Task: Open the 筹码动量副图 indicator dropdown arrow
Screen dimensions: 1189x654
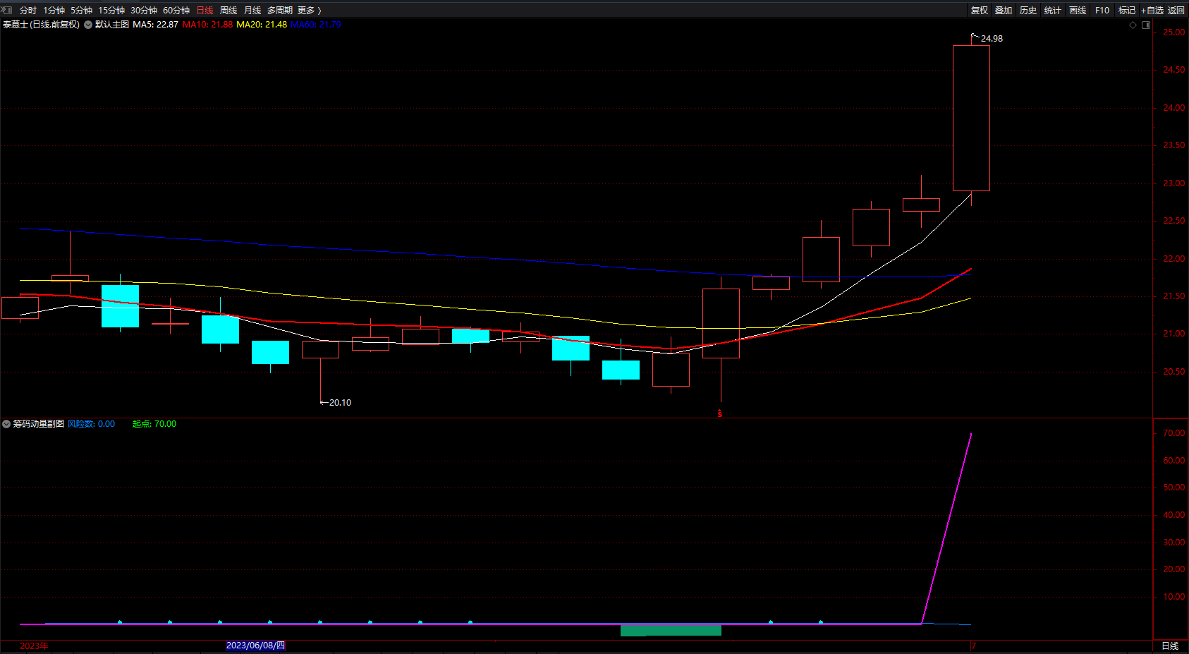Action: point(6,424)
